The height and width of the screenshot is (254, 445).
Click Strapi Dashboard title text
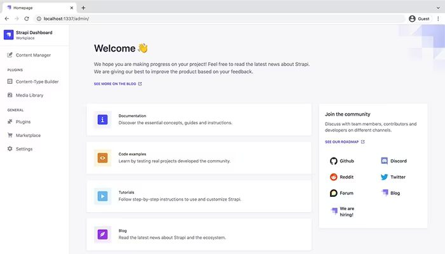tap(34, 32)
